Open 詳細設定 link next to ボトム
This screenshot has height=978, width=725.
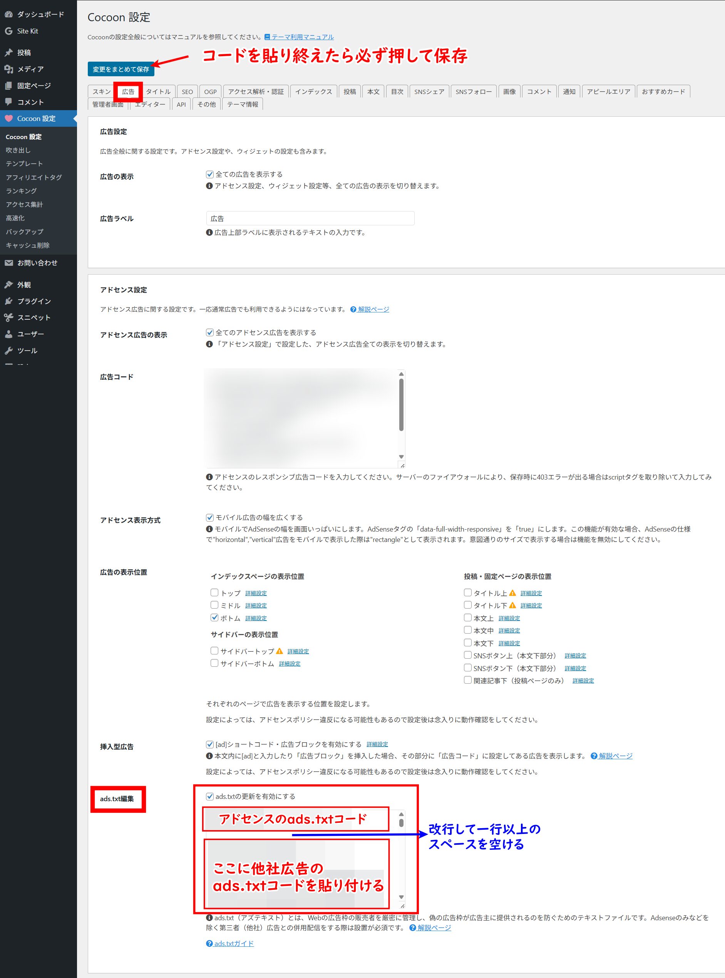(256, 618)
